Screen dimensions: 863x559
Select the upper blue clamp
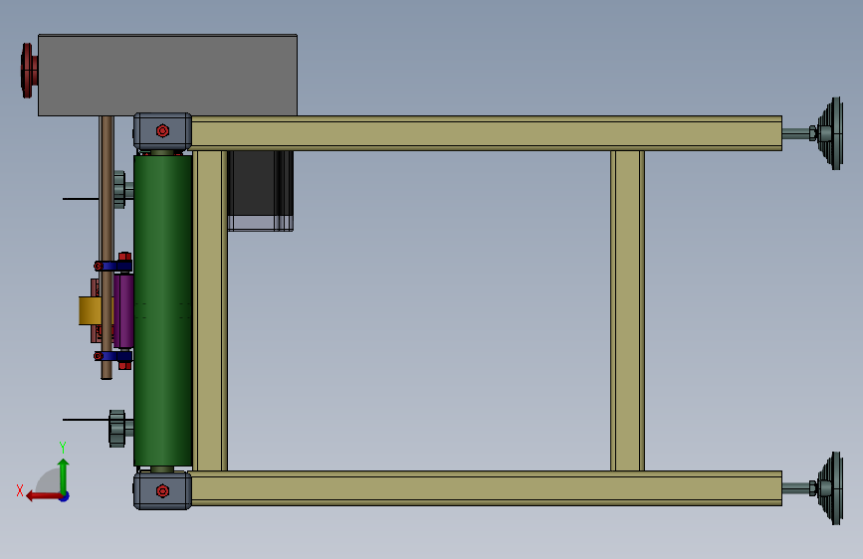click(114, 267)
